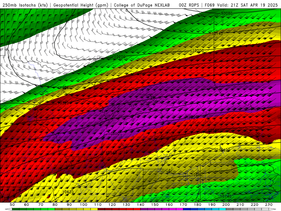Viewport: 281px width, 211px height.
Task: Click the '250mb Isotachs (kts)' title text
Action: tap(25, 5)
